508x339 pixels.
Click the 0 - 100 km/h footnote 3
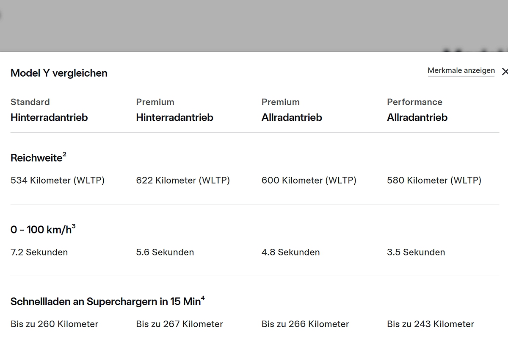click(x=74, y=227)
